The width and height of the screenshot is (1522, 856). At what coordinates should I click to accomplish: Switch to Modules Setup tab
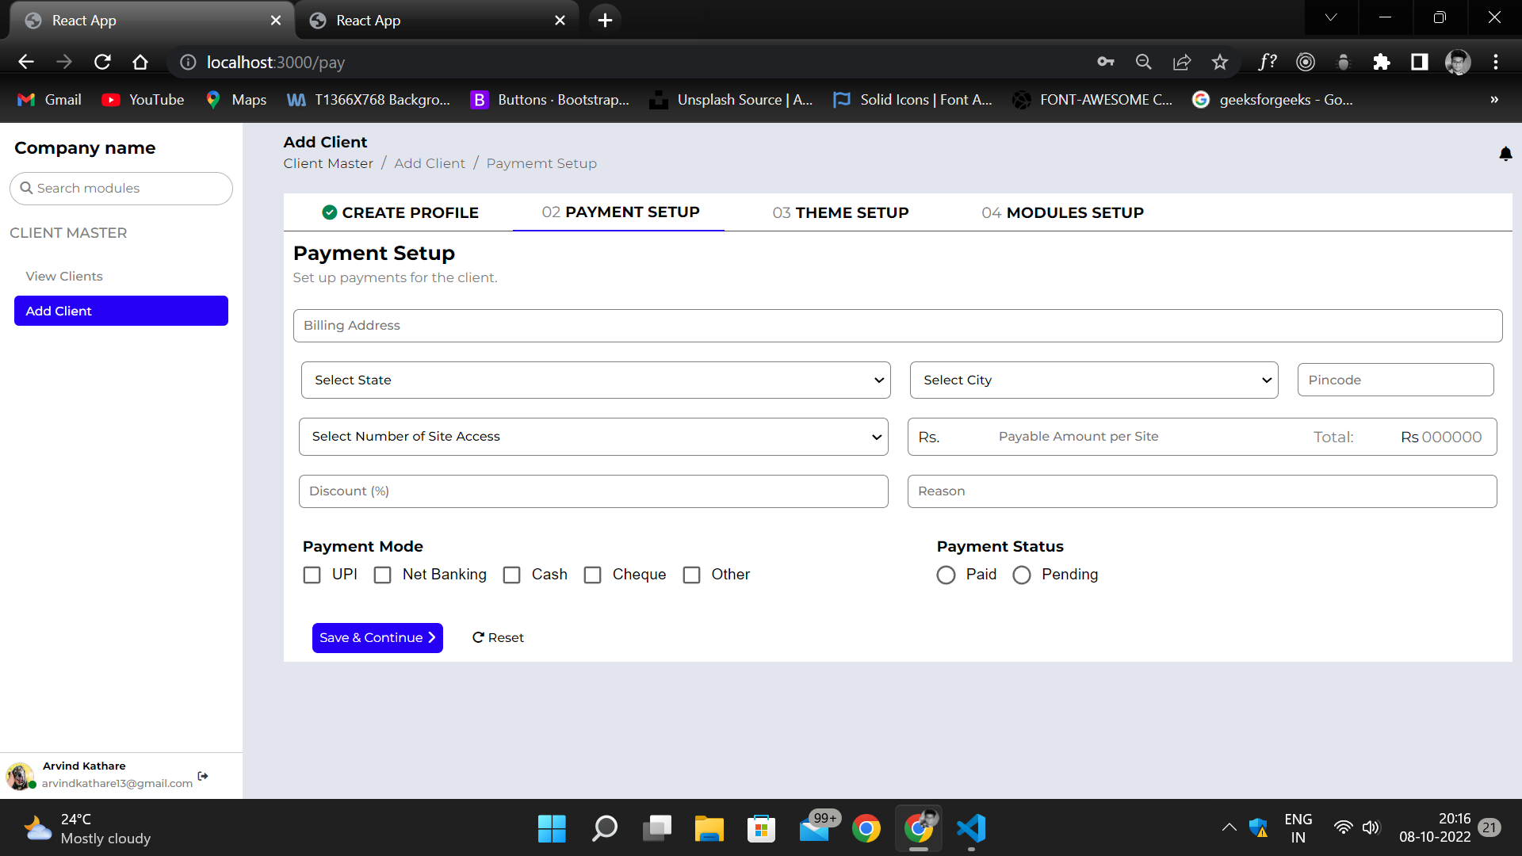(1062, 212)
